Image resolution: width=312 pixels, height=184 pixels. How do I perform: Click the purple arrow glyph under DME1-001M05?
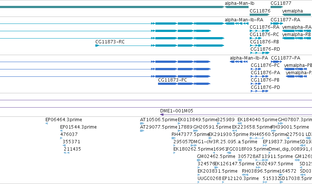162,115
